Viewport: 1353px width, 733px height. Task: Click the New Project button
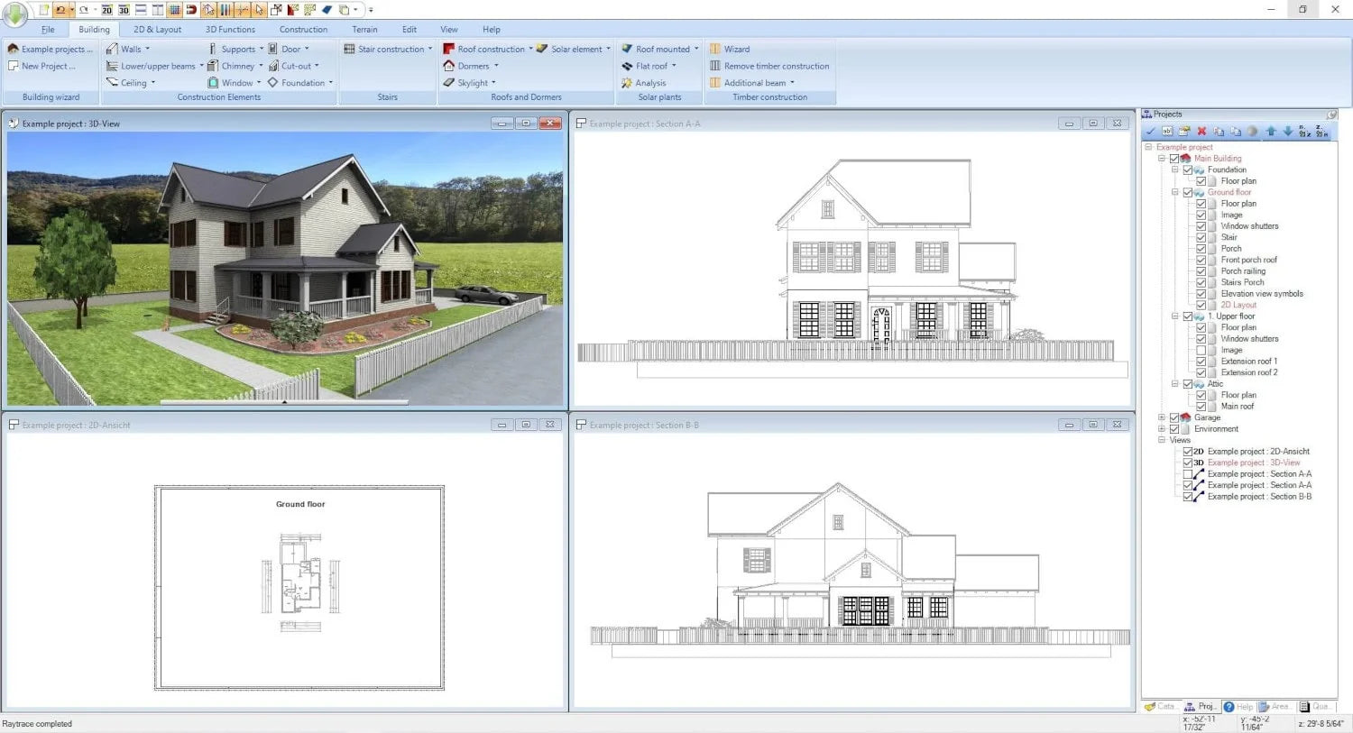click(x=41, y=66)
